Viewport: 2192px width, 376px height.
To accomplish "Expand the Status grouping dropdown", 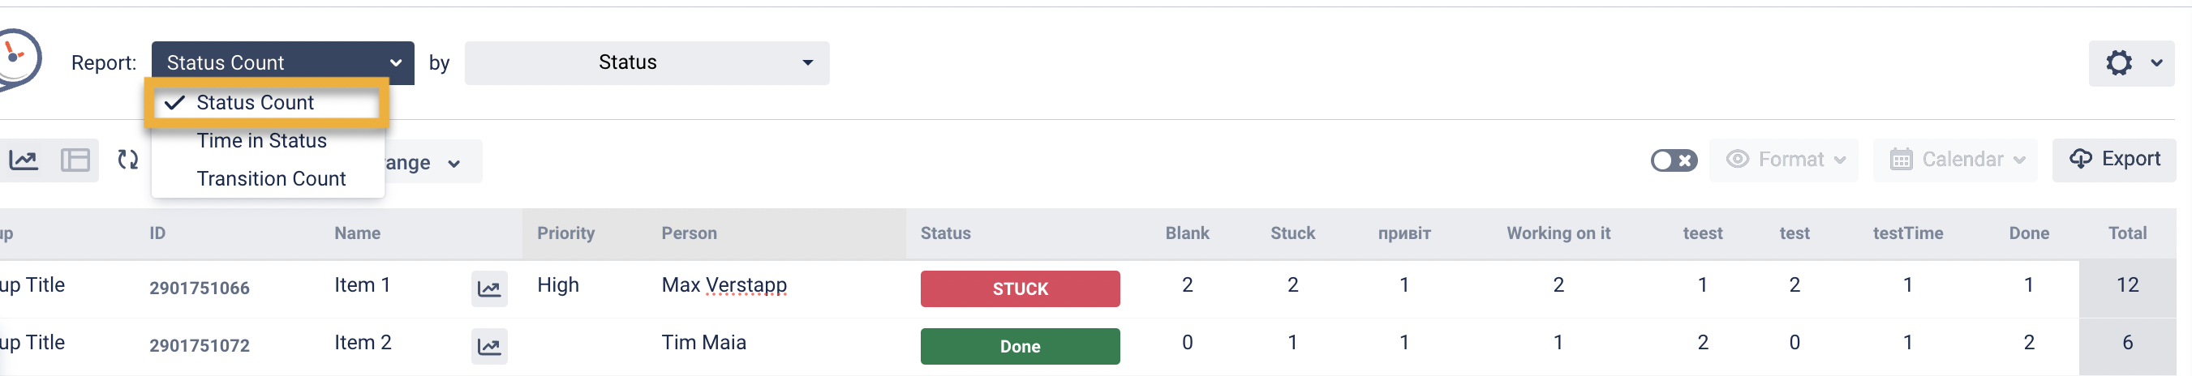I will tap(647, 63).
